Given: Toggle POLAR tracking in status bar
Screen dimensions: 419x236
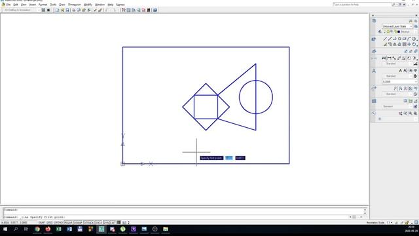Looking at the screenshot, I should 68,223.
